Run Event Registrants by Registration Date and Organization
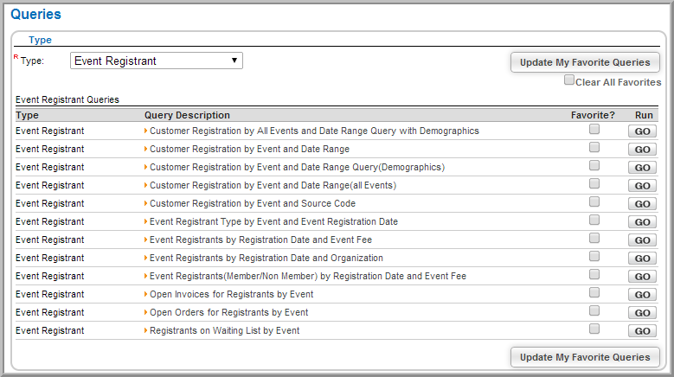 point(642,259)
